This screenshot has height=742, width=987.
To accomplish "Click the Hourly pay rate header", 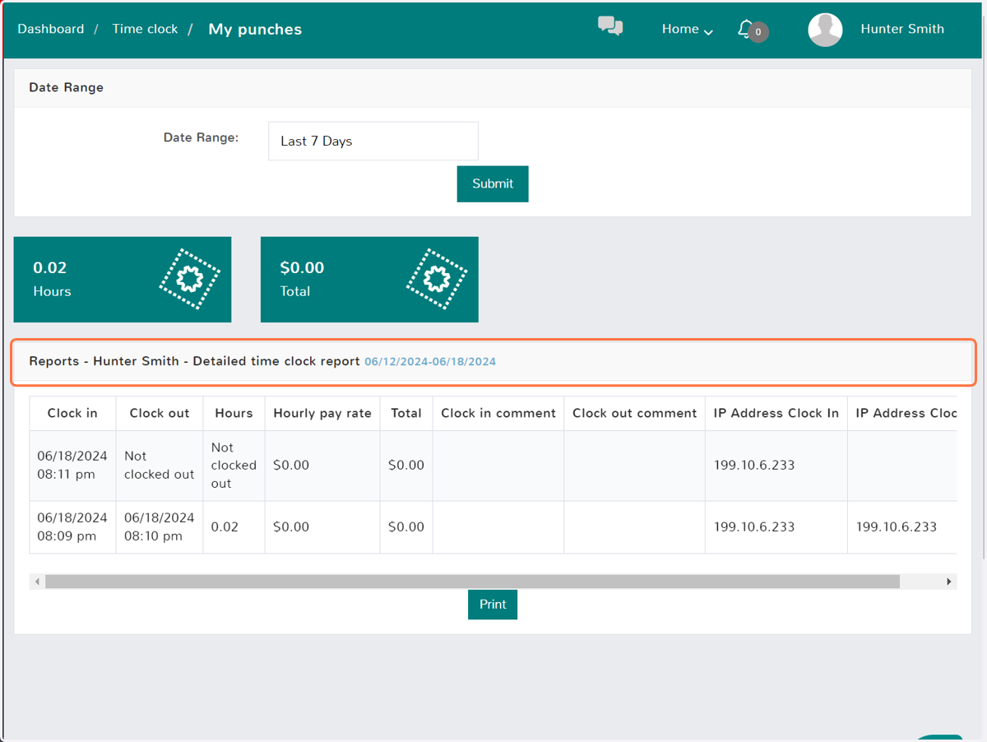I will pyautogui.click(x=322, y=414).
